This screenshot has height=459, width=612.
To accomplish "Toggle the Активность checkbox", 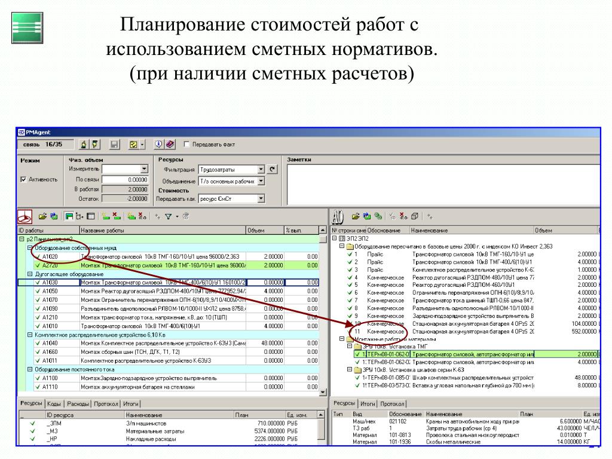I will (23, 179).
